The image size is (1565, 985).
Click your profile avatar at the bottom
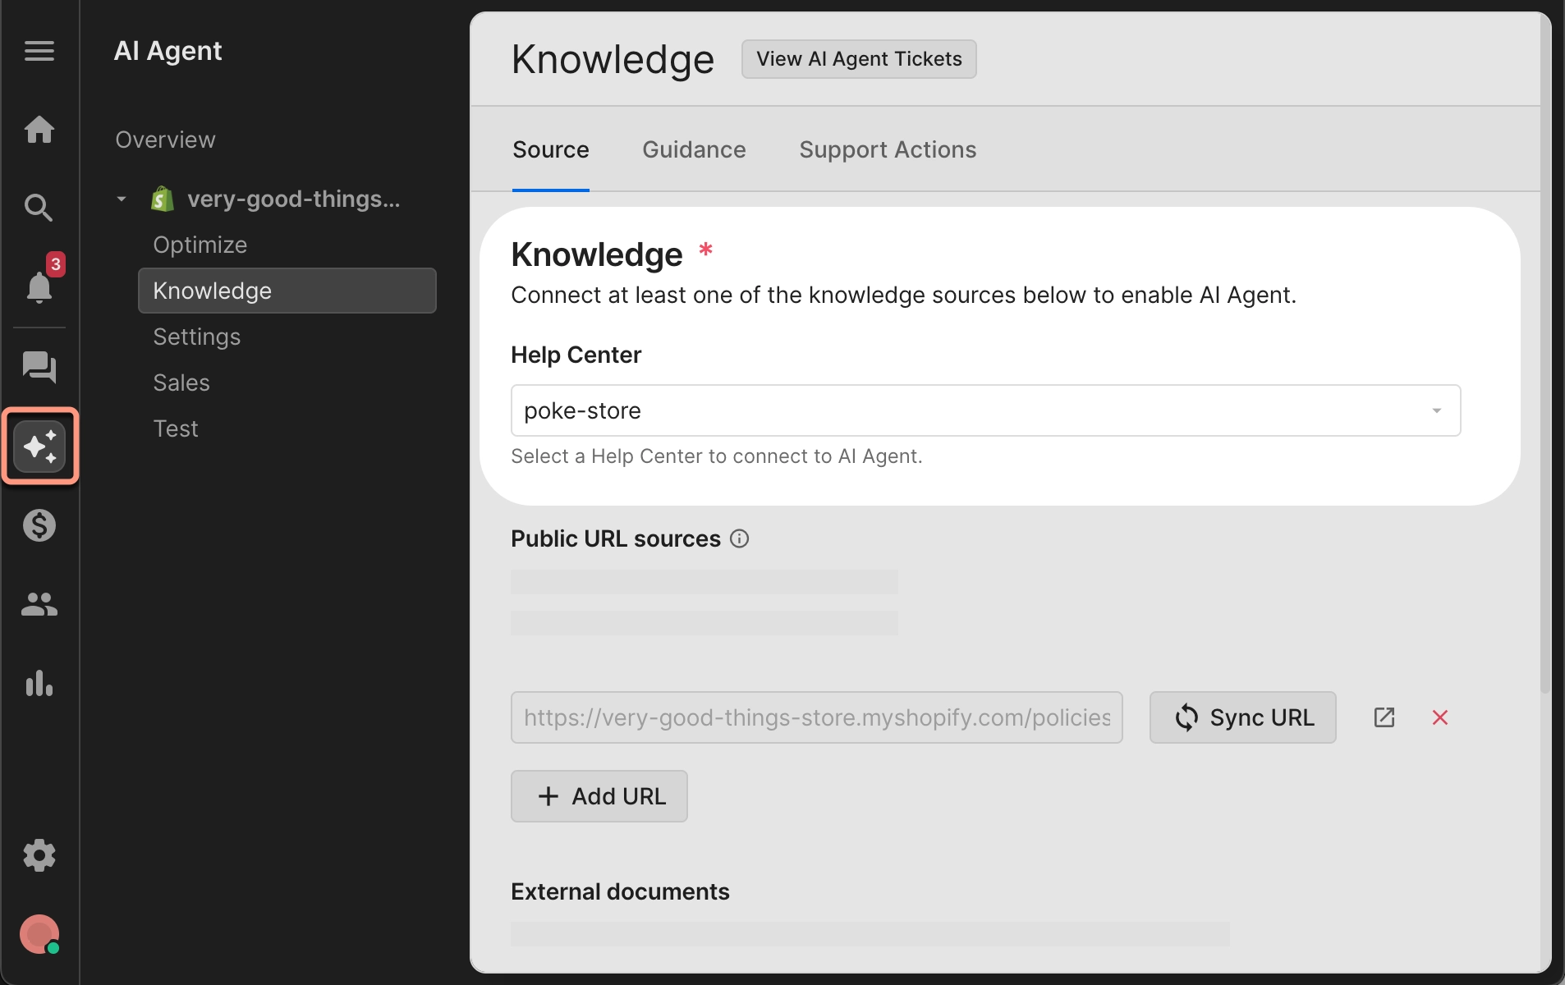pyautogui.click(x=39, y=934)
